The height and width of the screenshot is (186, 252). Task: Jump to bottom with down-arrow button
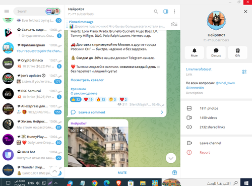pyautogui.click(x=171, y=158)
